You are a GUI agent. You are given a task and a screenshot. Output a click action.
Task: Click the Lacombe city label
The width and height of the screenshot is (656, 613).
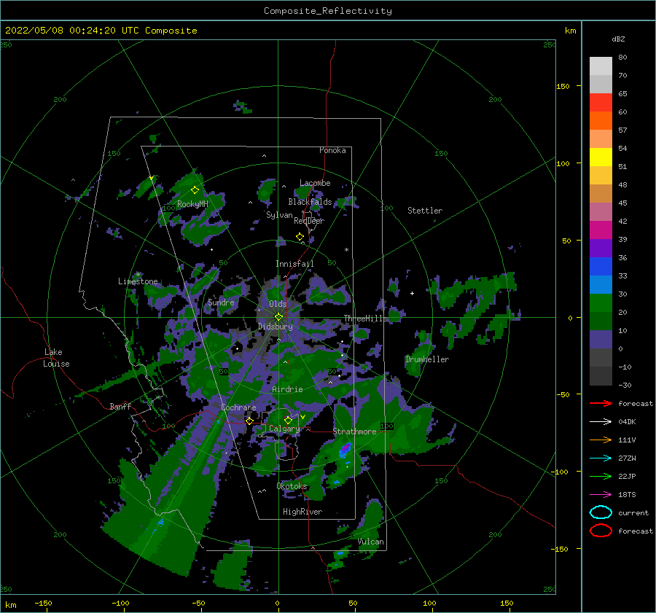(x=315, y=183)
